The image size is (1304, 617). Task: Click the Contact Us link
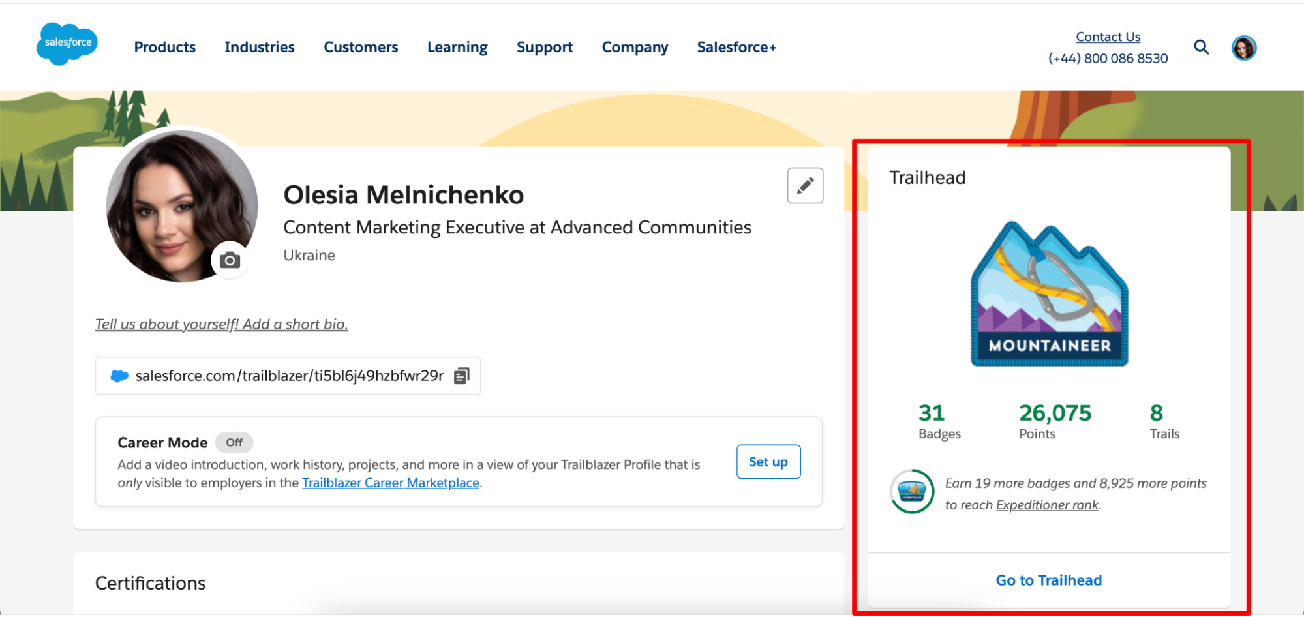click(x=1108, y=37)
